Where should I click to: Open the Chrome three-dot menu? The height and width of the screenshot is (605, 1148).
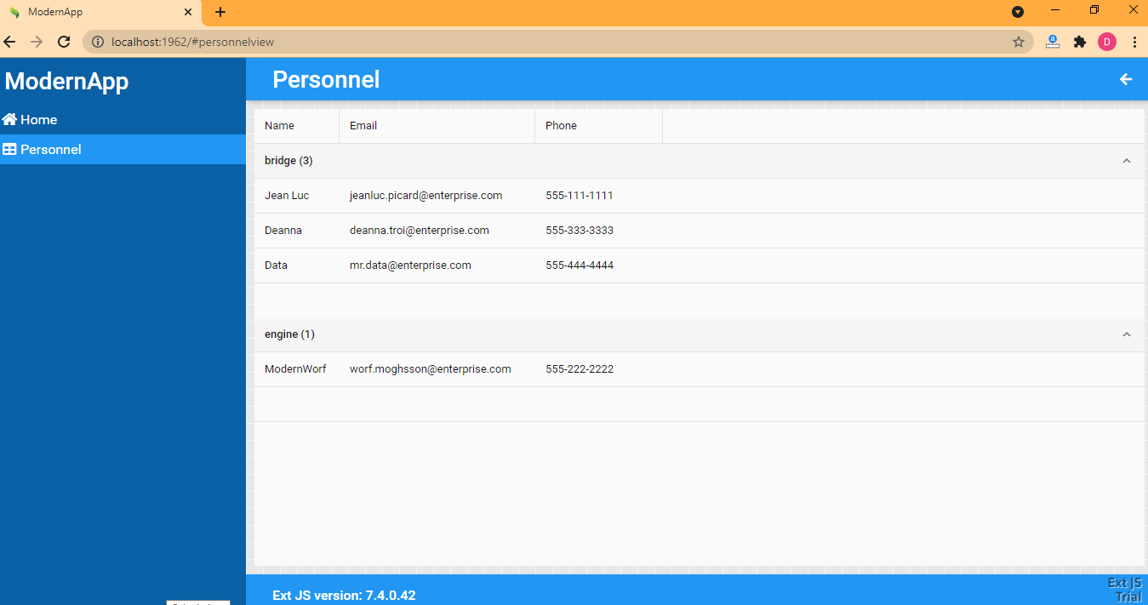click(1134, 42)
